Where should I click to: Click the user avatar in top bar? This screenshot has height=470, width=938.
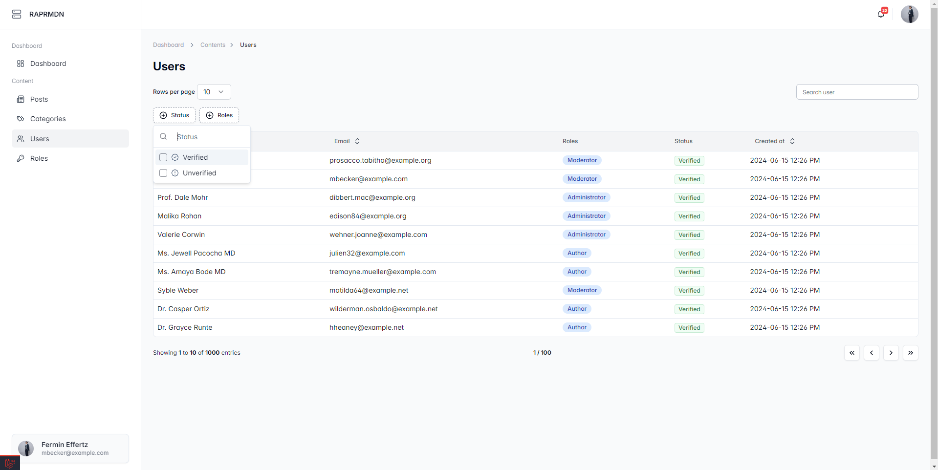tap(909, 14)
